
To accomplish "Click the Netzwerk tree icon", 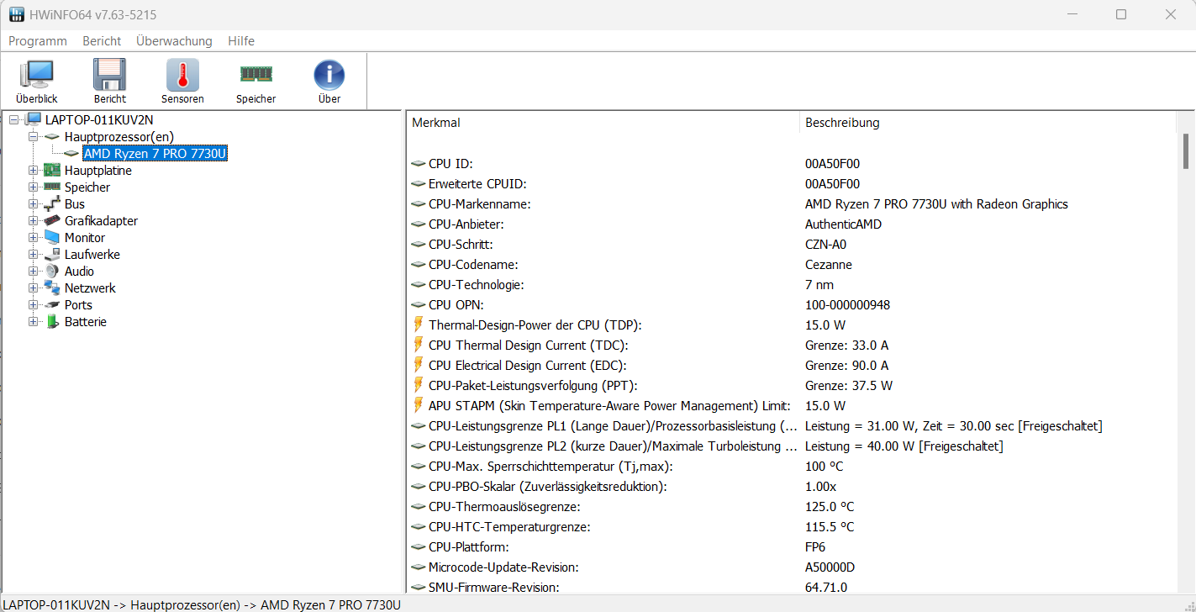I will tap(52, 288).
